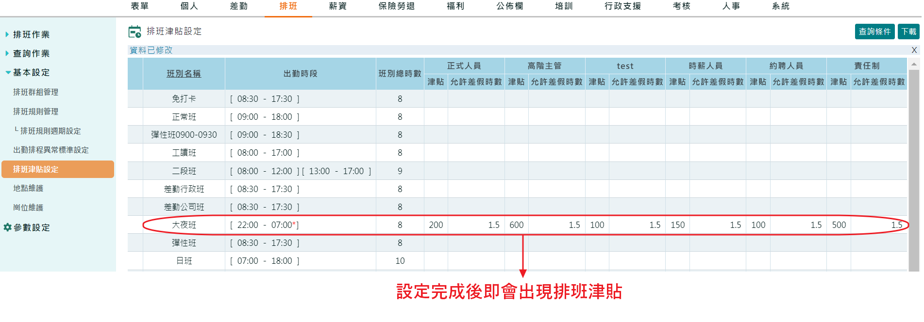Click the 參數設定 gear icon
Viewport: 924px width, 322px height.
[7, 227]
